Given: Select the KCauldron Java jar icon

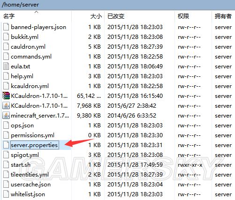Looking at the screenshot, I should pyautogui.click(x=6, y=106).
